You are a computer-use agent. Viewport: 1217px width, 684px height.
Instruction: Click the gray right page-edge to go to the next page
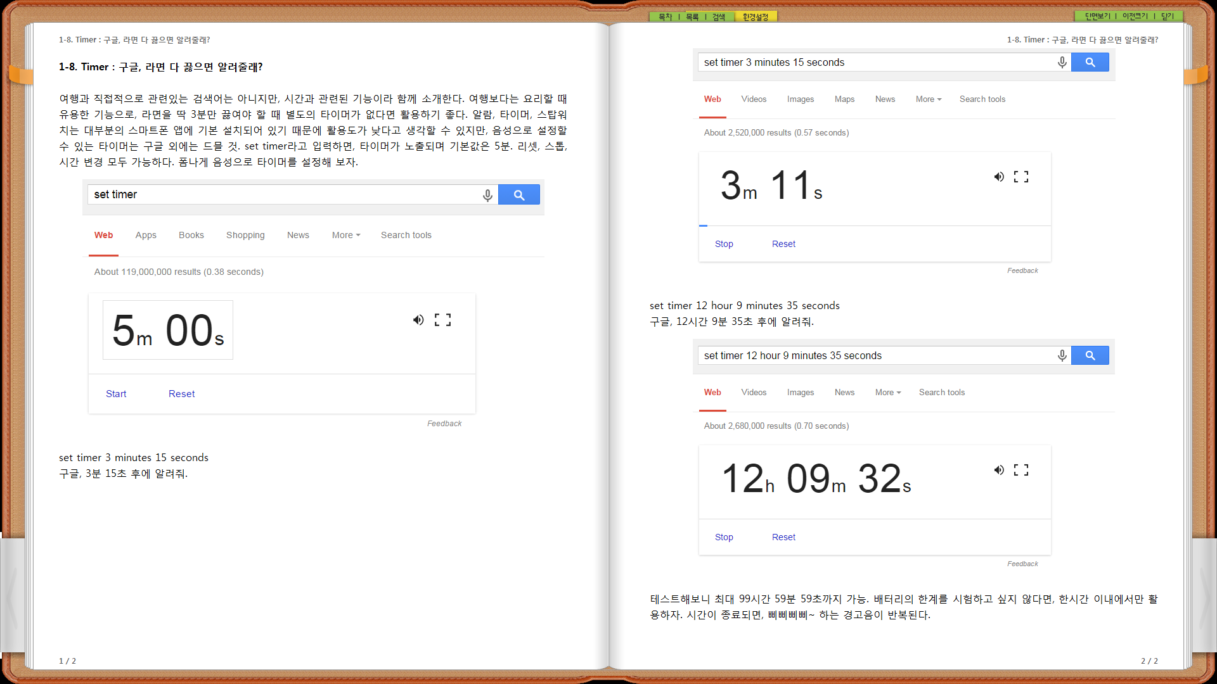(1204, 595)
